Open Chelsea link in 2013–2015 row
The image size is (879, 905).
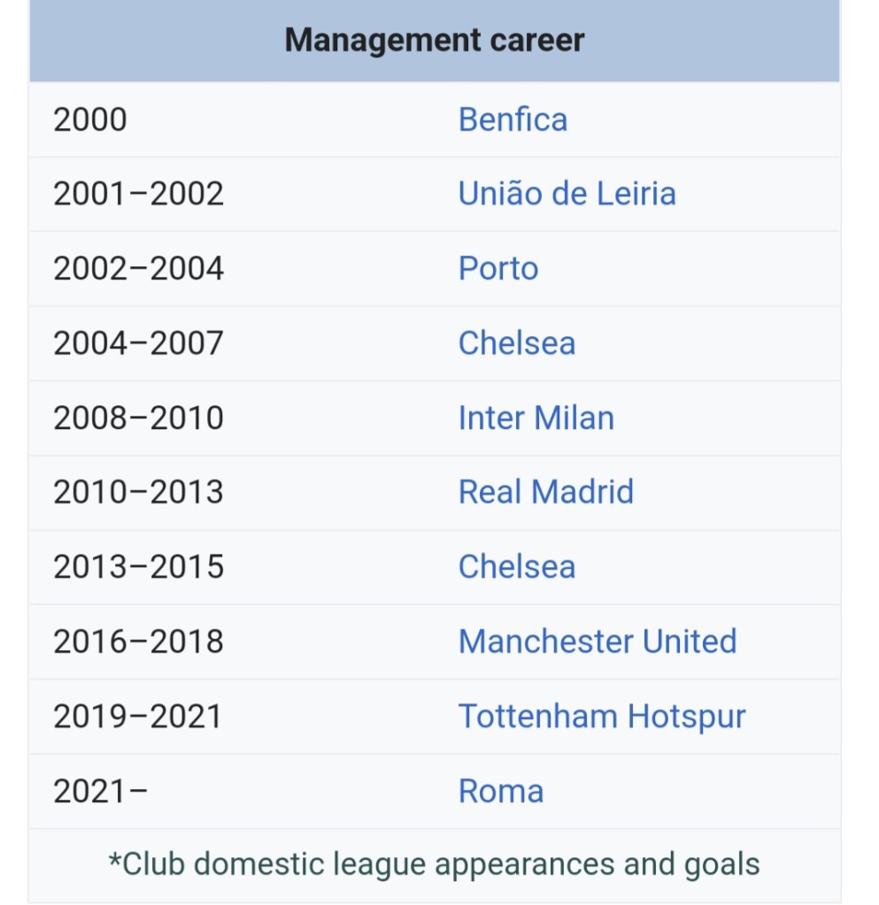516,567
